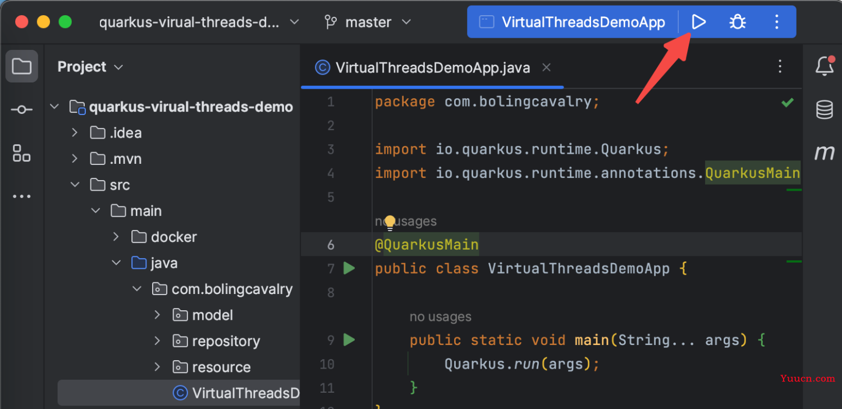Click the @QuarkusMain annotation on line 6
Viewport: 842px width, 409px height.
tap(427, 245)
